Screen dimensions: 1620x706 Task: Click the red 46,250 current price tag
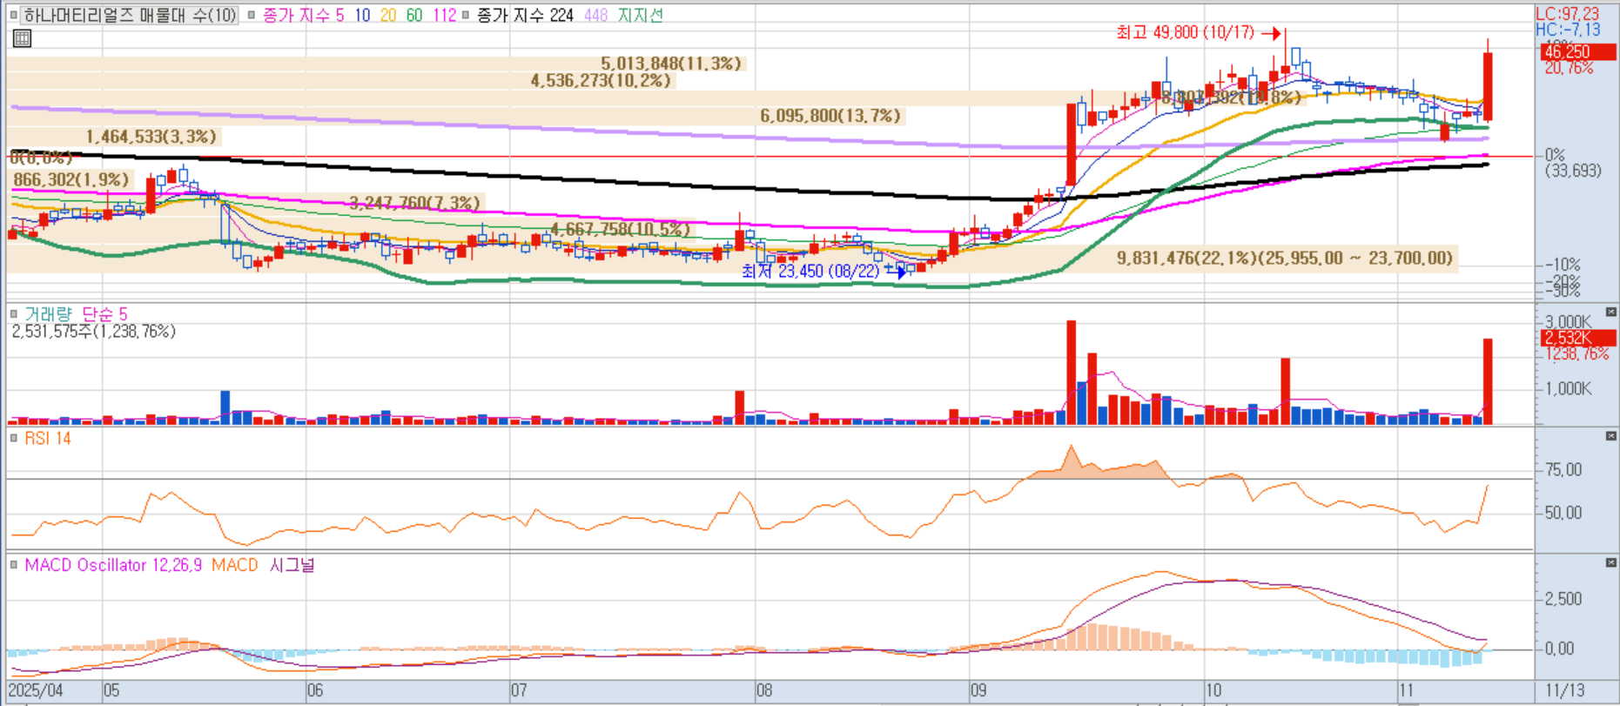click(x=1577, y=52)
